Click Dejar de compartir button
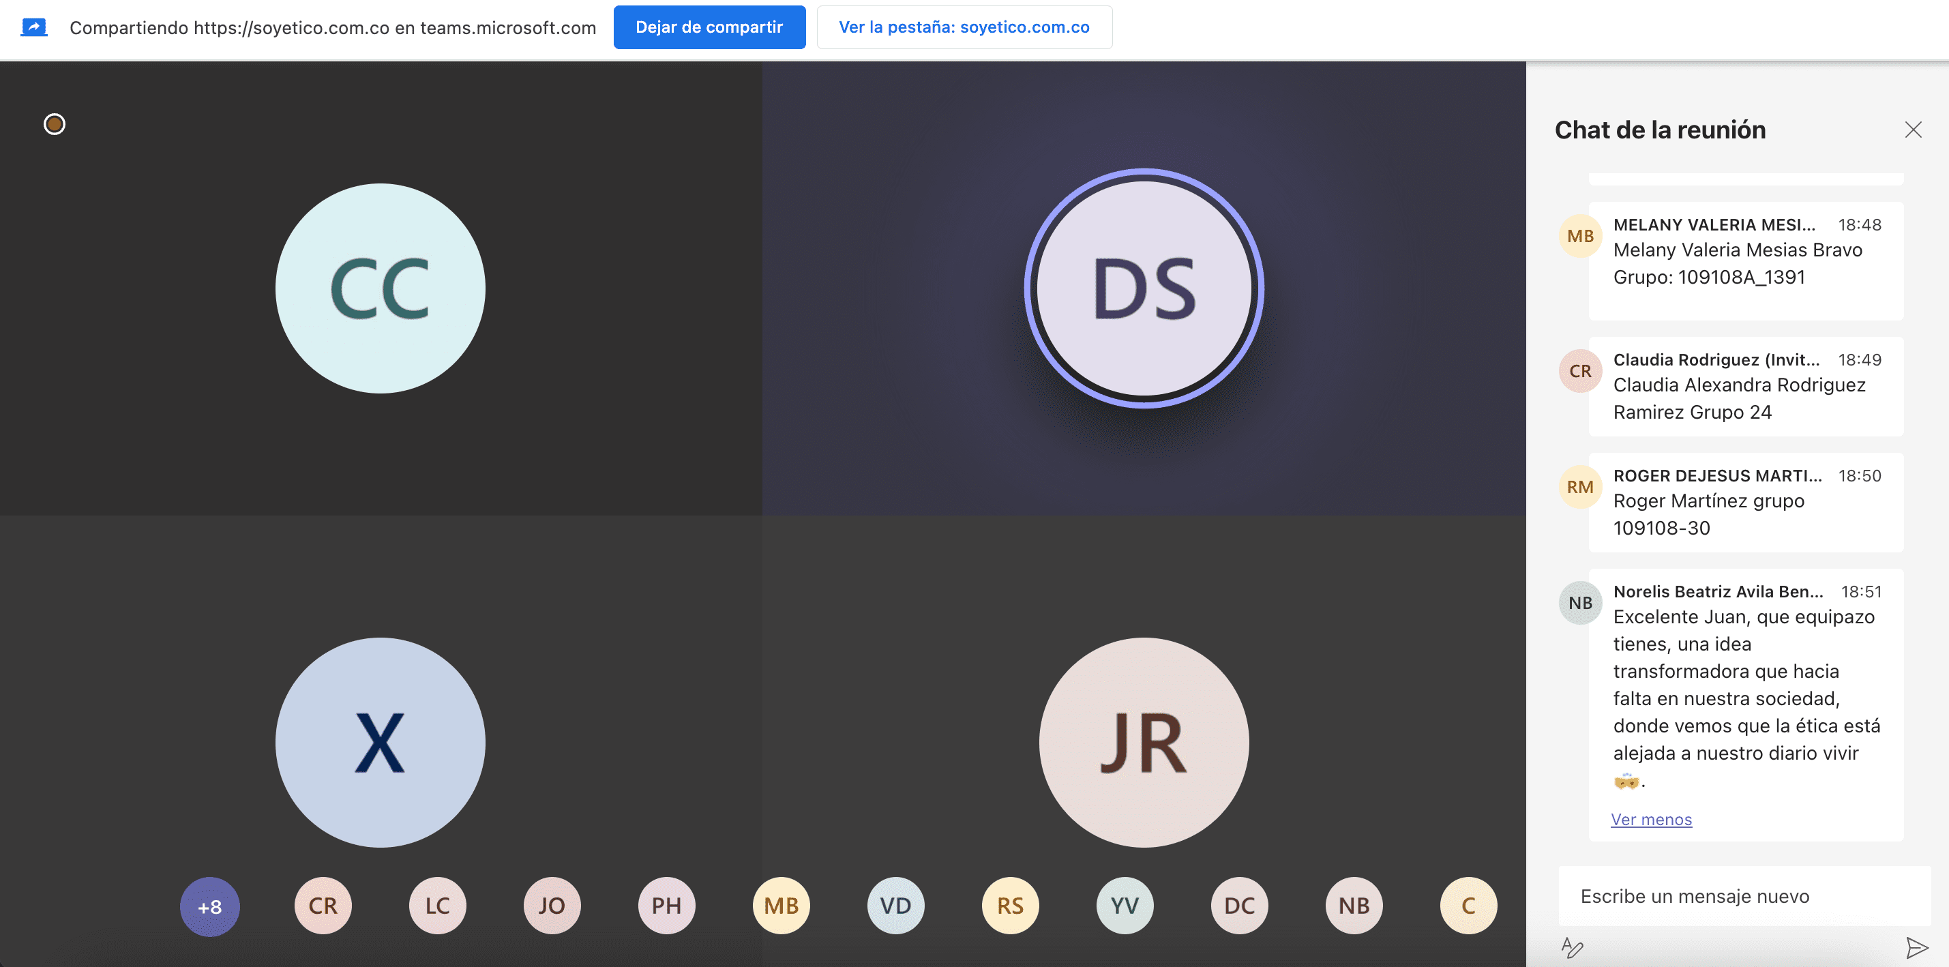 (709, 27)
